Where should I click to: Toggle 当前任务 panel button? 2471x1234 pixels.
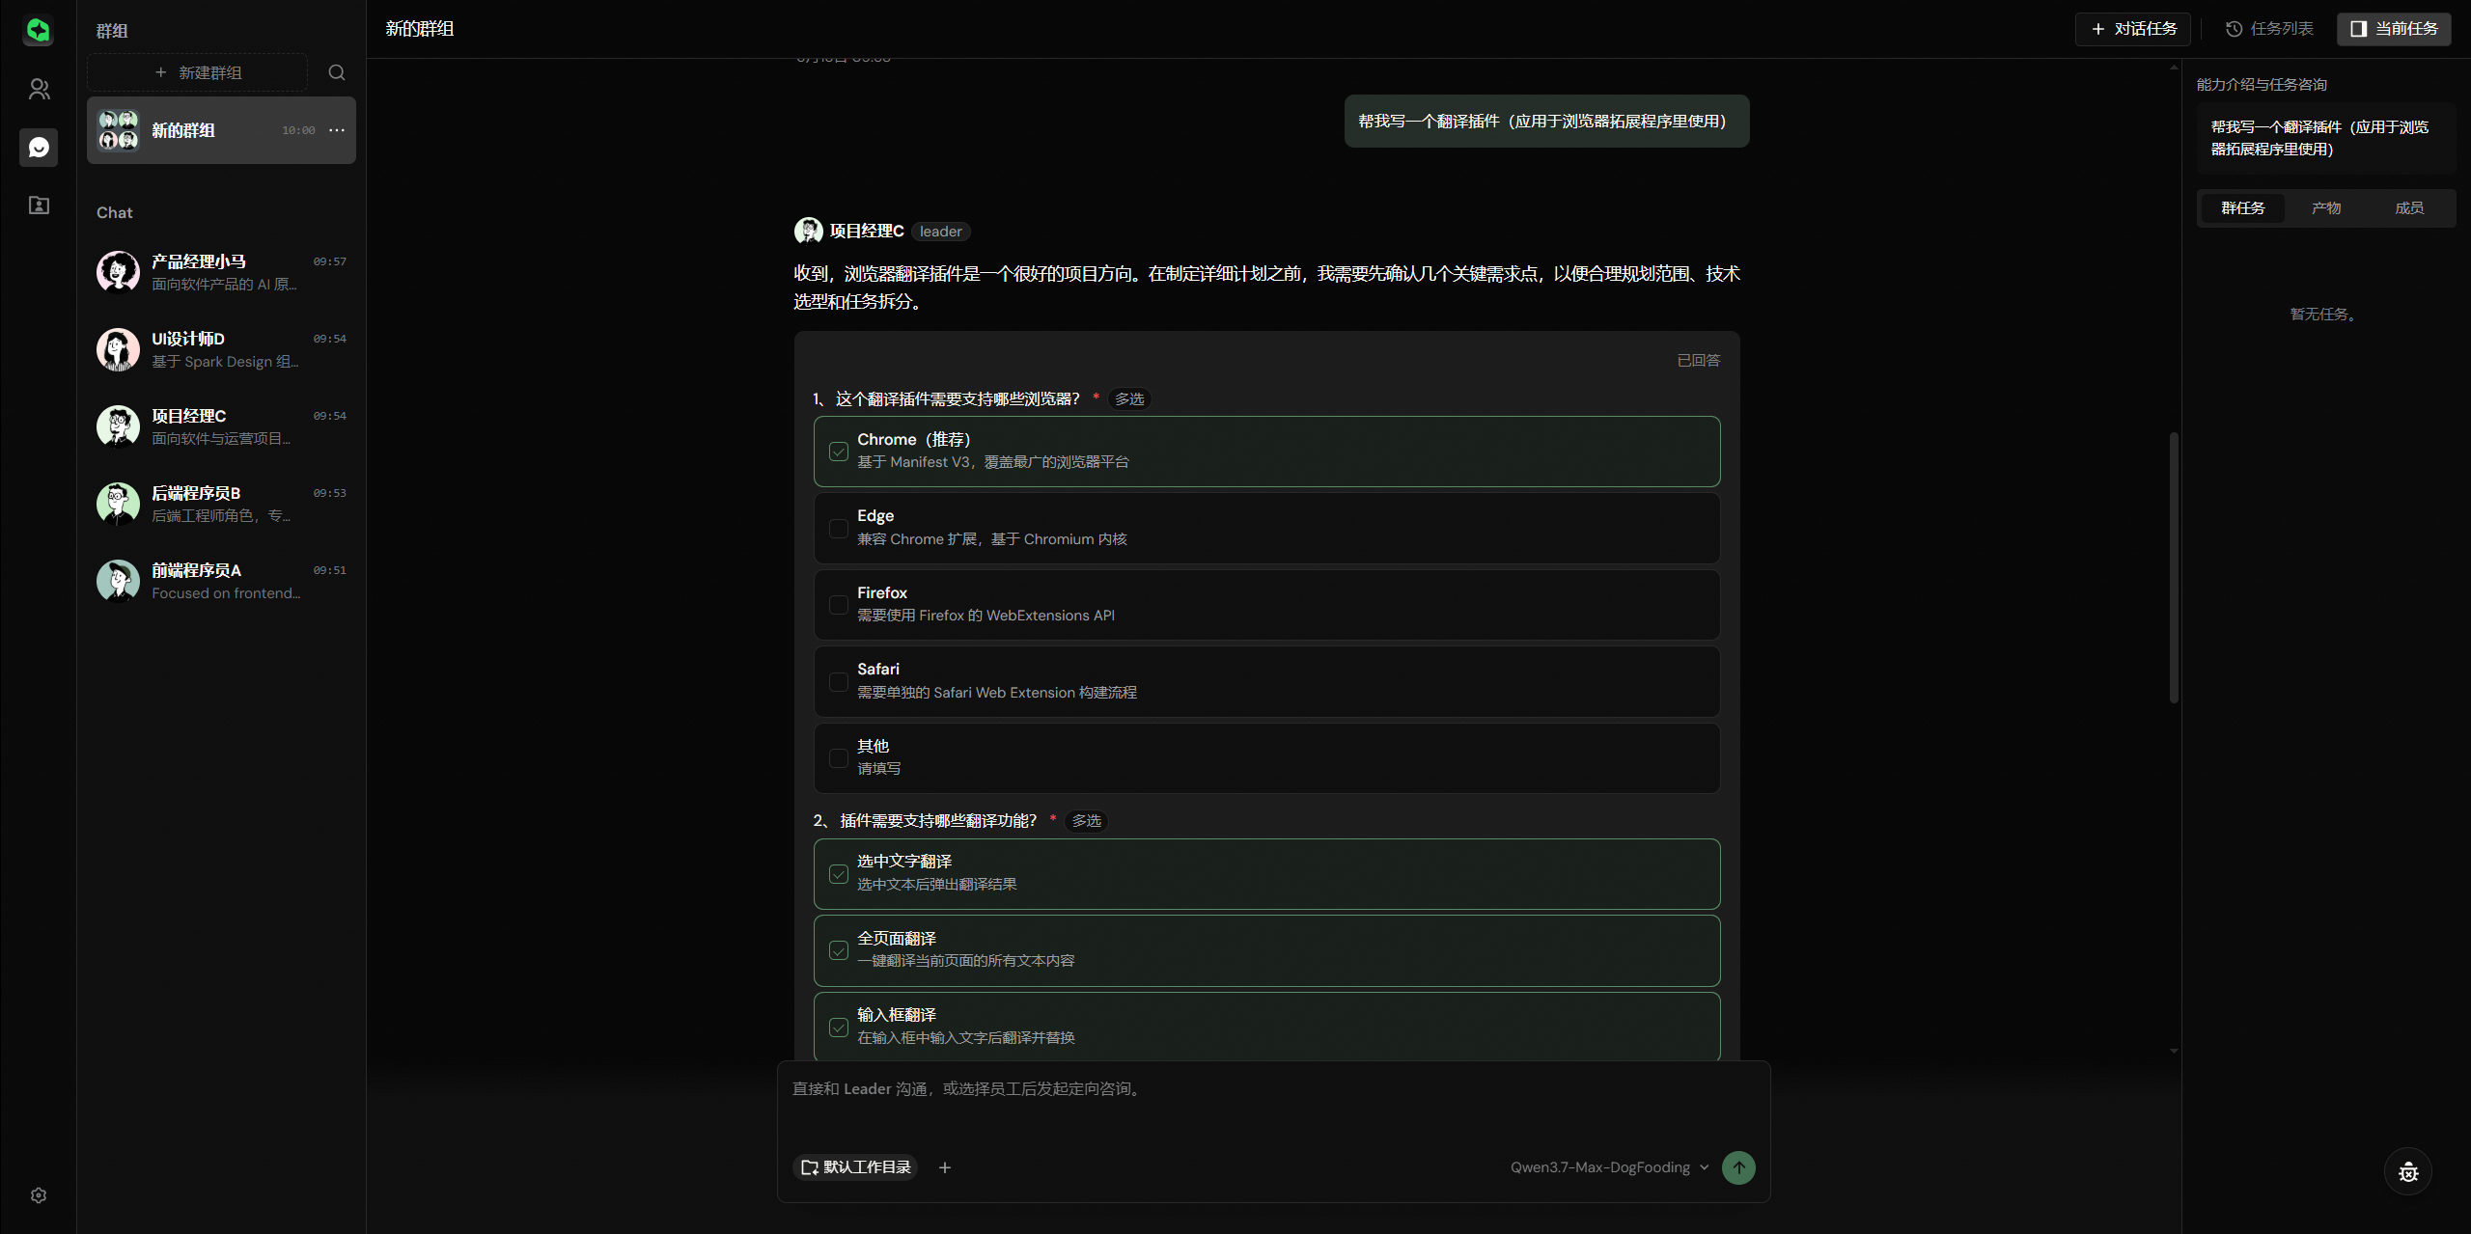2394,29
